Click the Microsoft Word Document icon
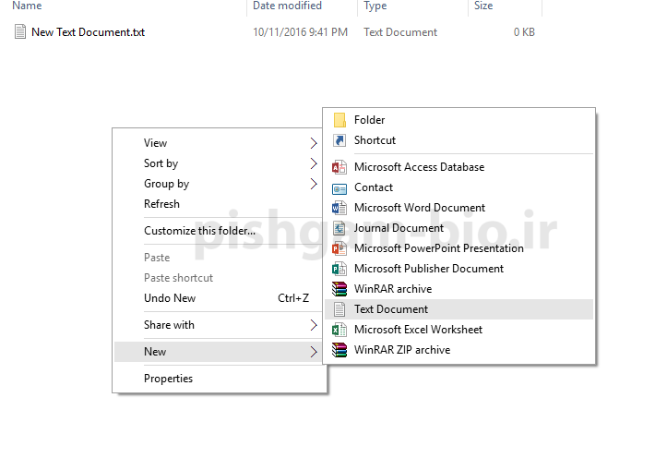 pyautogui.click(x=339, y=208)
